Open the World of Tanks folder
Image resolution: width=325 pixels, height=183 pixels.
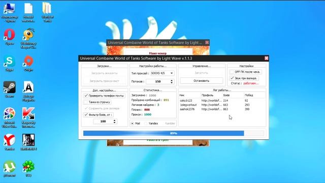[x=47, y=12]
